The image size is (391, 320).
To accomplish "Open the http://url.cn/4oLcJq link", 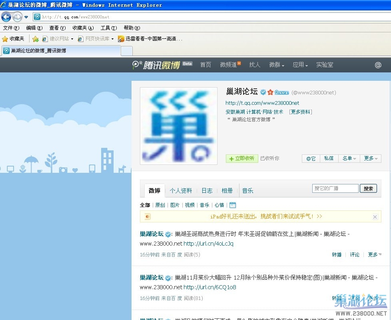I will coord(208,244).
